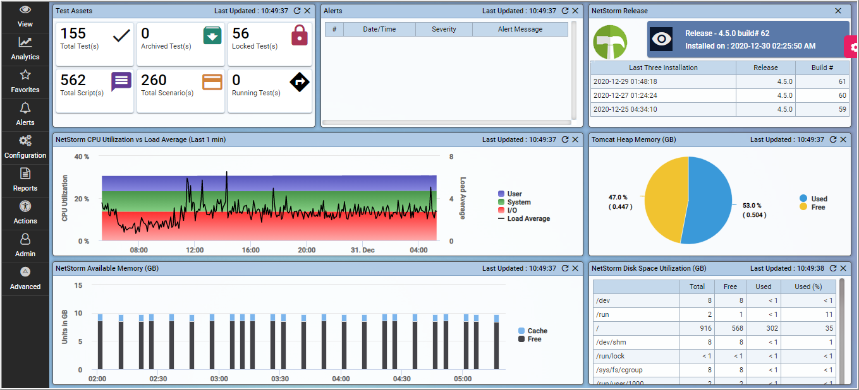Image resolution: width=859 pixels, height=390 pixels.
Task: Open the 260 Total Scenario(s) tile
Action: (181, 91)
